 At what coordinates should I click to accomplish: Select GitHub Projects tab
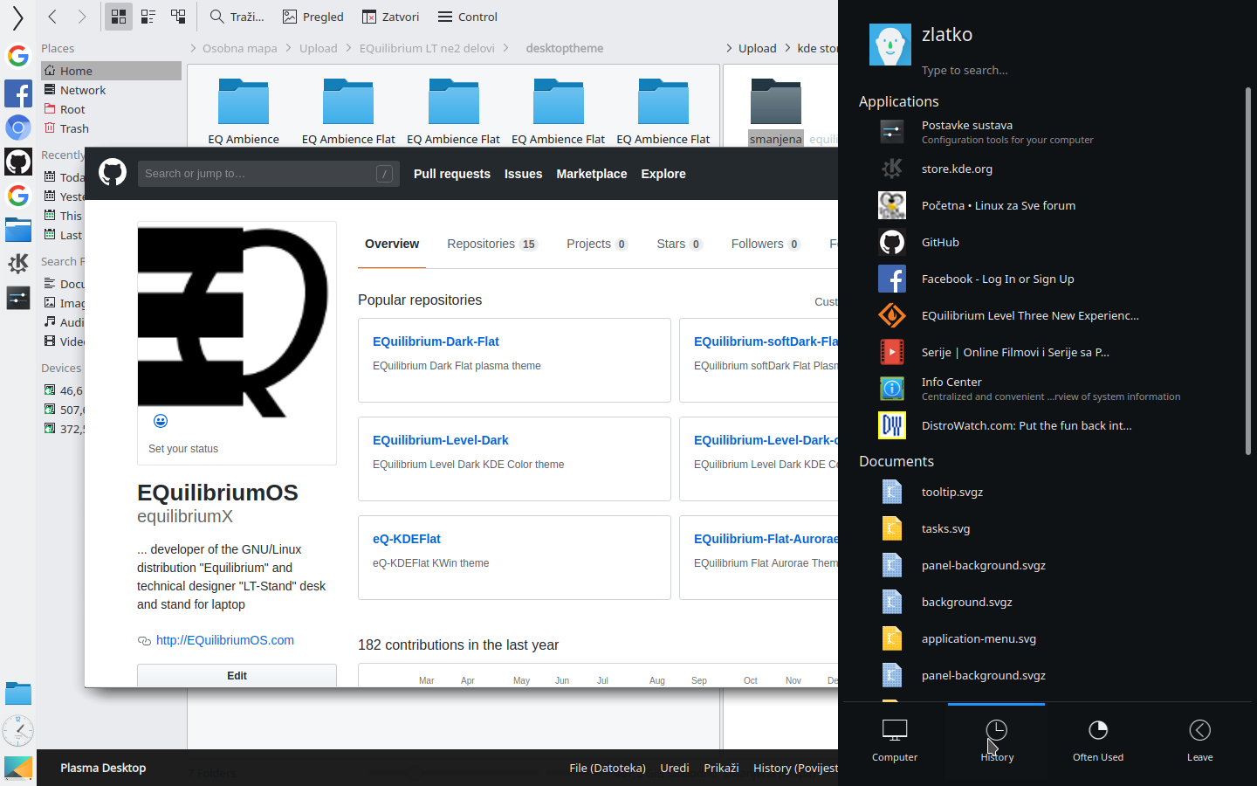(597, 245)
